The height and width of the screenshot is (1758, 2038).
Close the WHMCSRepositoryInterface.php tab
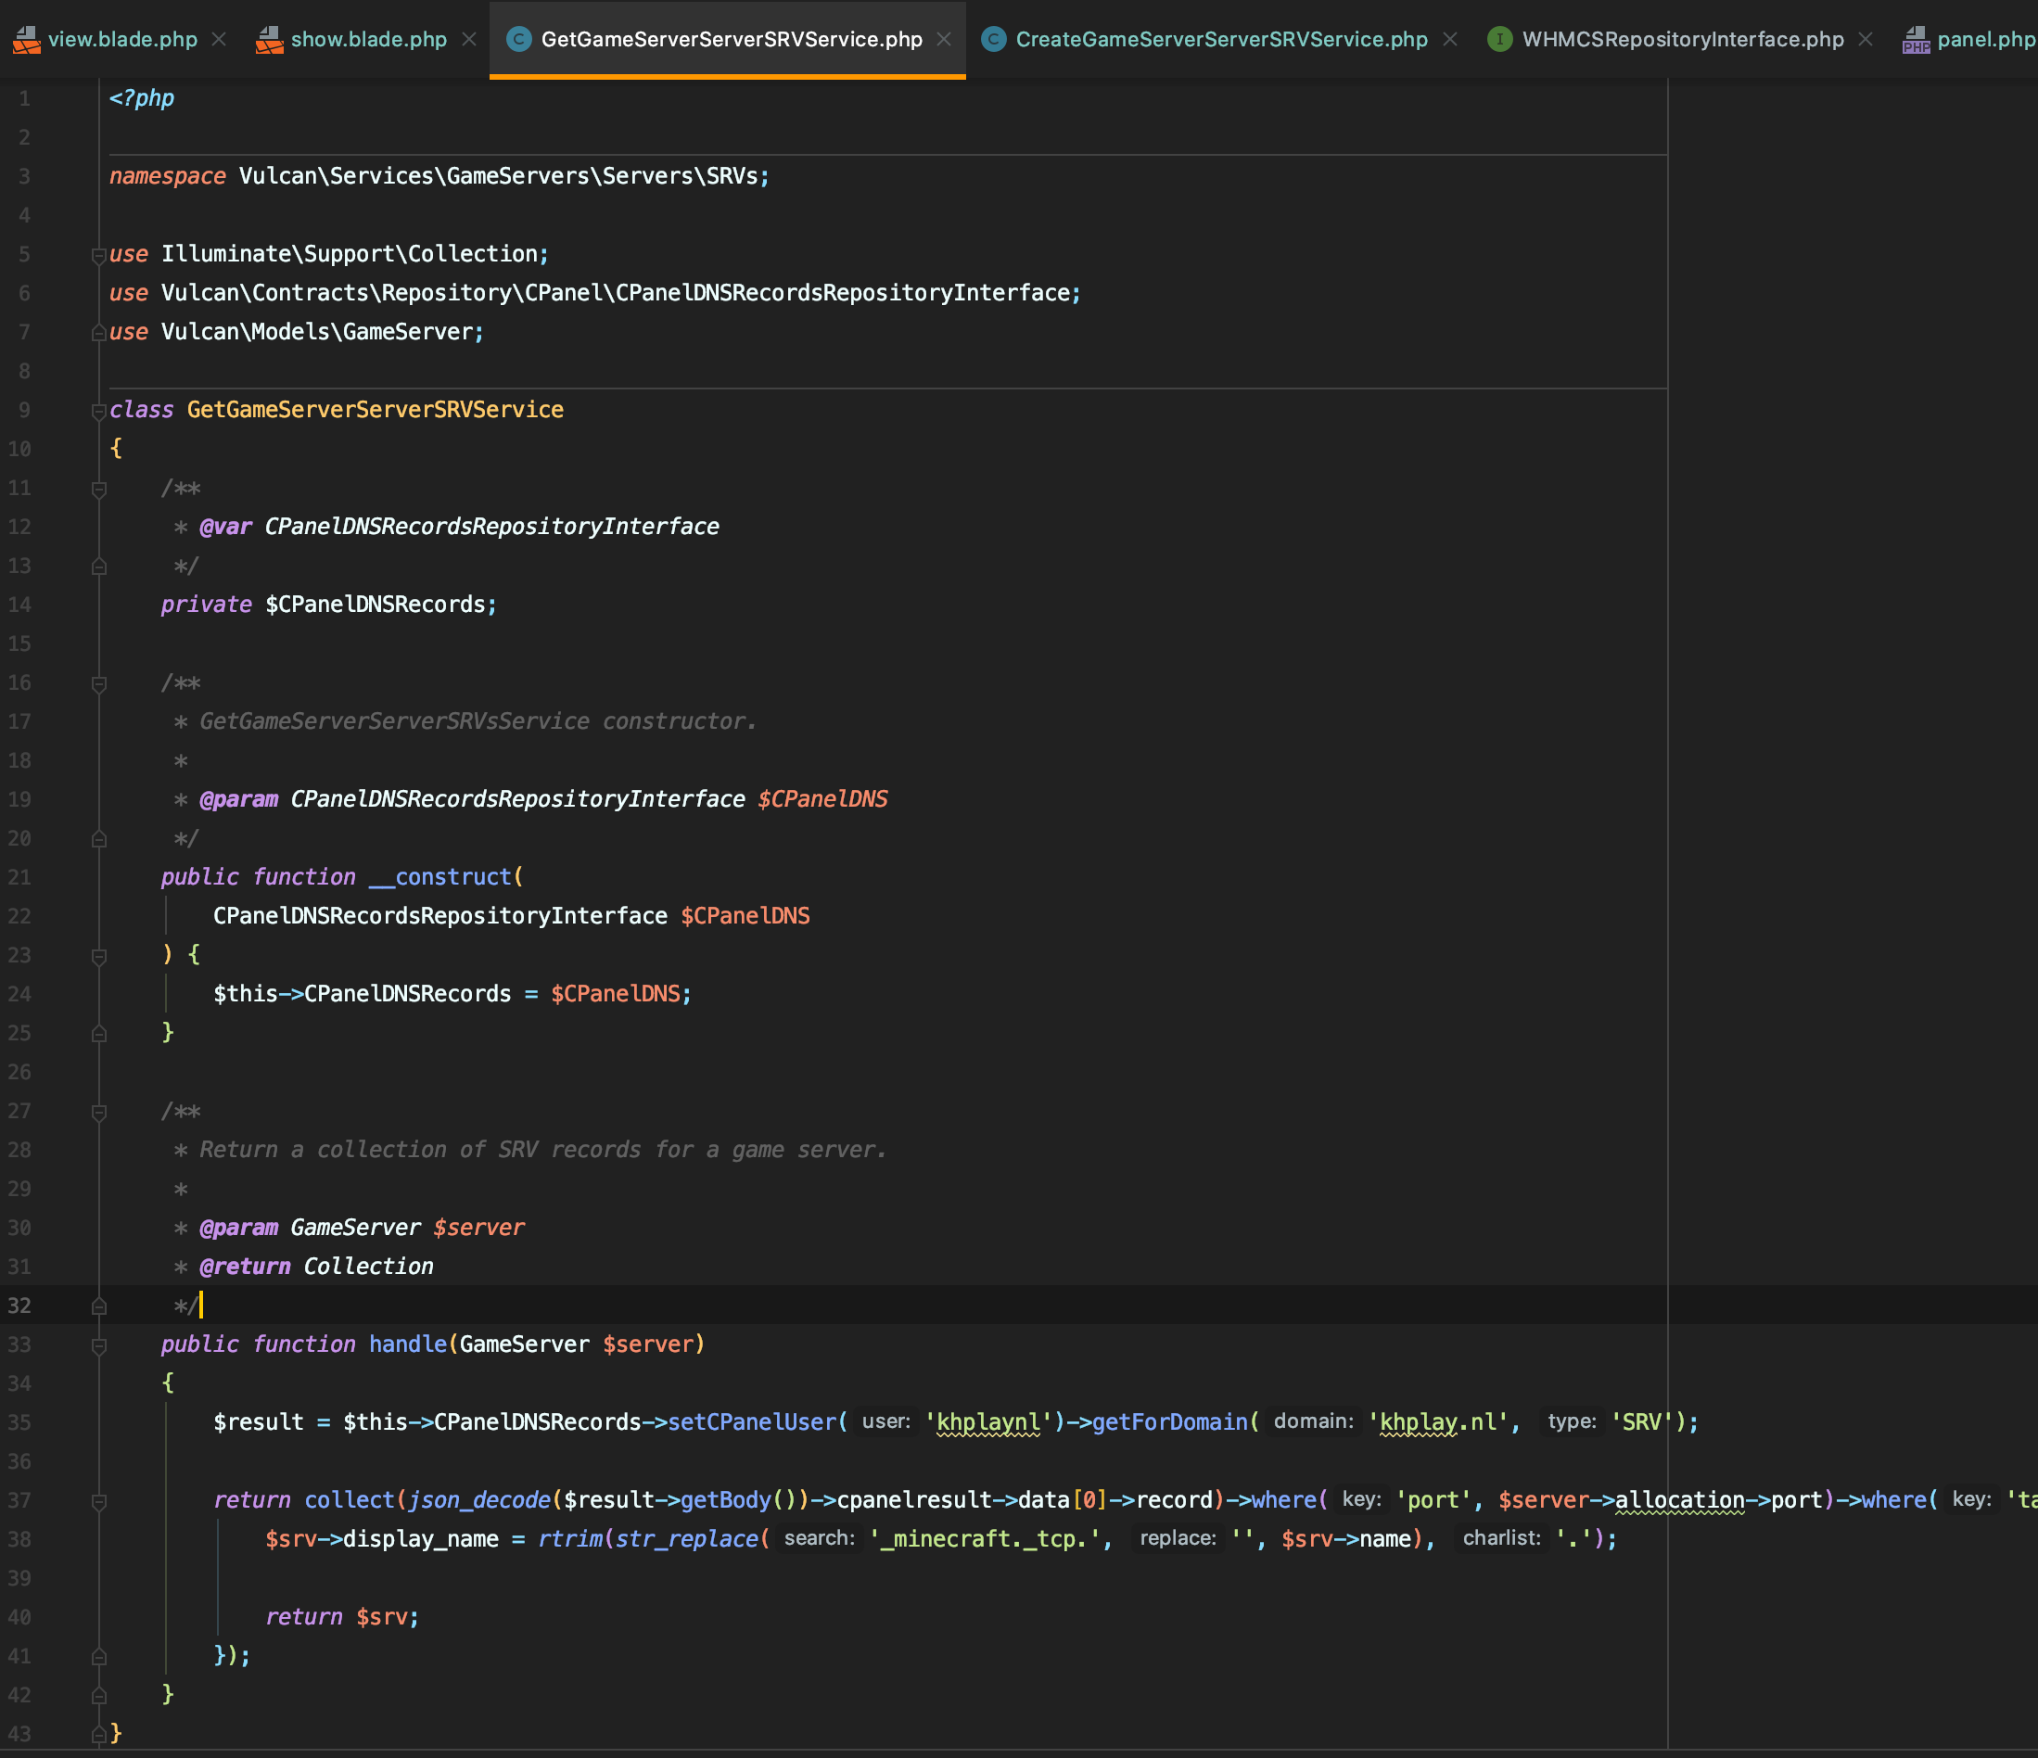[1865, 39]
